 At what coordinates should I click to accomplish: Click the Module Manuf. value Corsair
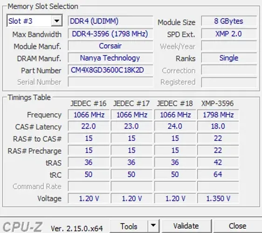[110, 46]
